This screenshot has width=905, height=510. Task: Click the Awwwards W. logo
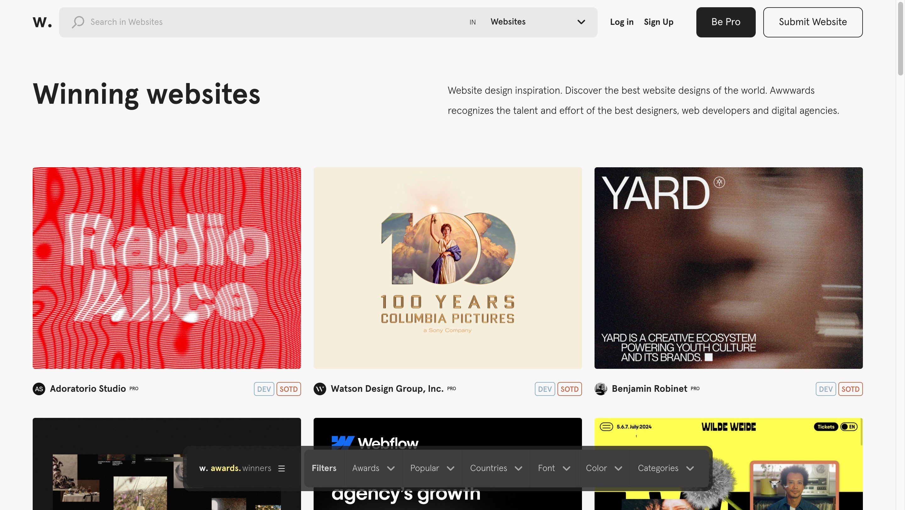[42, 22]
